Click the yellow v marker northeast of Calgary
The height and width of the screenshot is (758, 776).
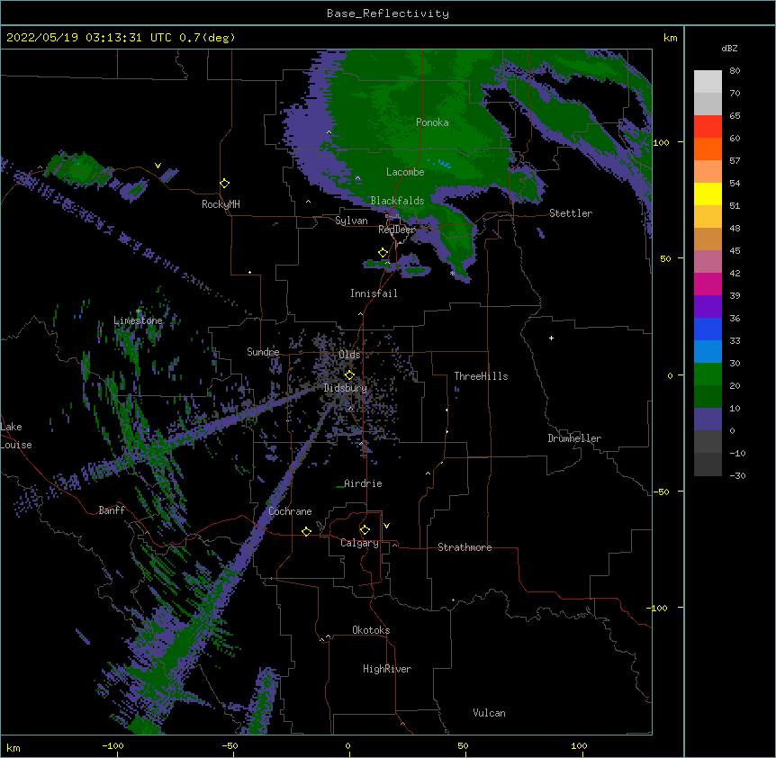[x=386, y=526]
